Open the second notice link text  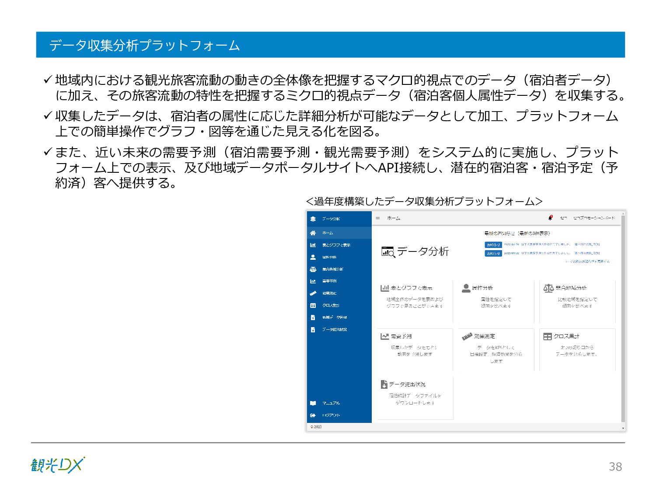[552, 253]
